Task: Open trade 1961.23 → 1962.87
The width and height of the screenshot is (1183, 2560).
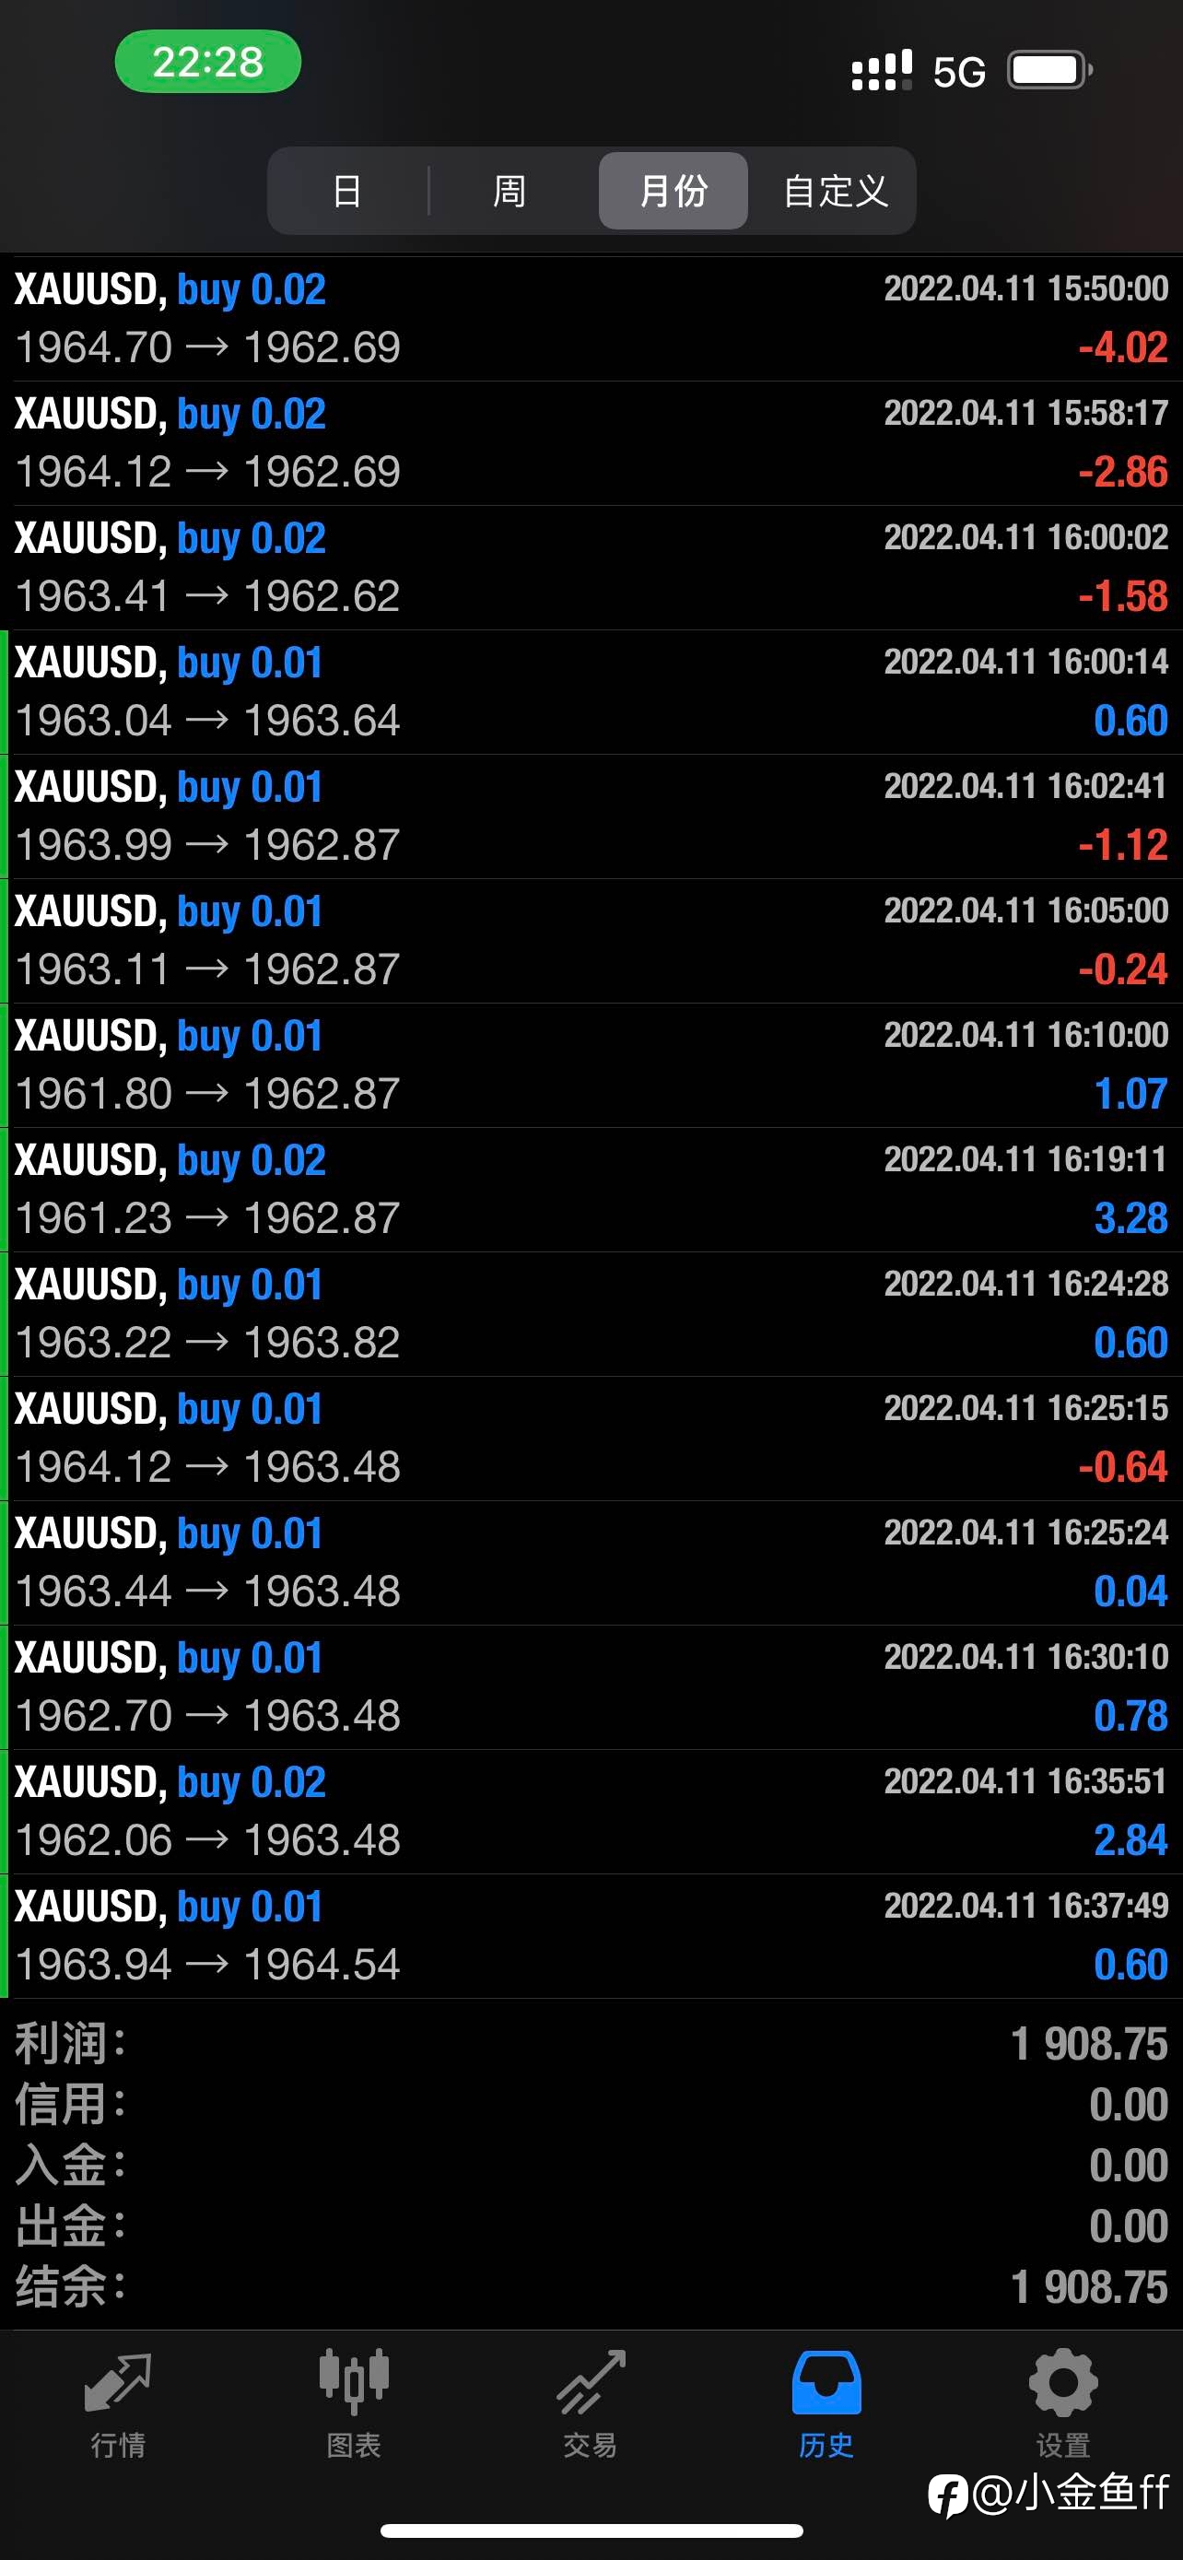Action: [591, 1190]
